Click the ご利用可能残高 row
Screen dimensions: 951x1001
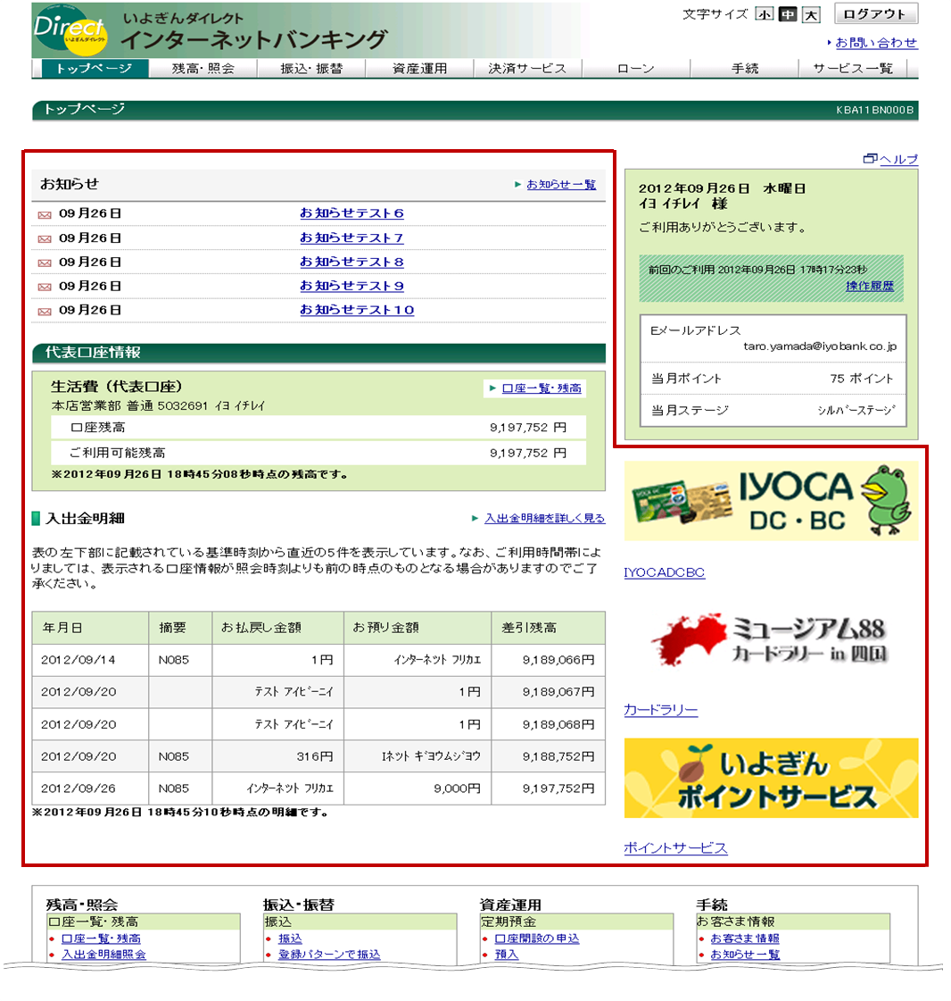pyautogui.click(x=318, y=453)
